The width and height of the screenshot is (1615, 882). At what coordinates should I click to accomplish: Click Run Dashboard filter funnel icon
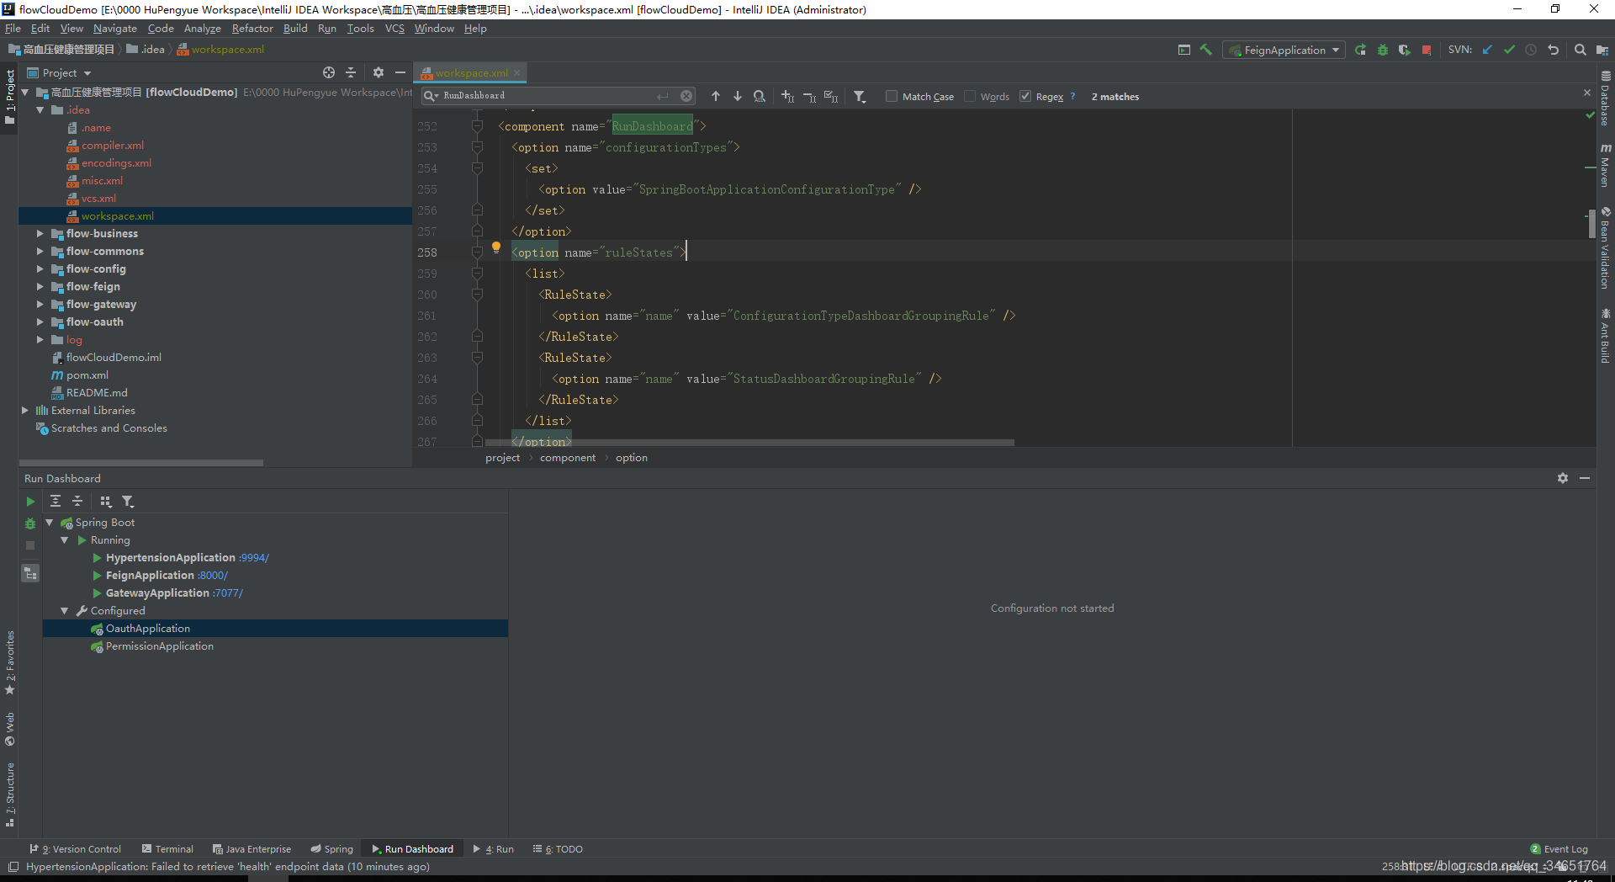[128, 501]
